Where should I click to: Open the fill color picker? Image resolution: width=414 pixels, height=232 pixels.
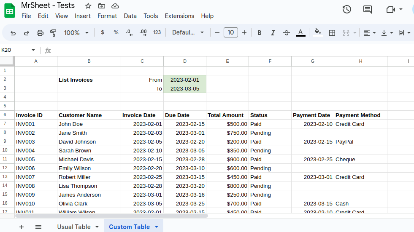pos(318,33)
